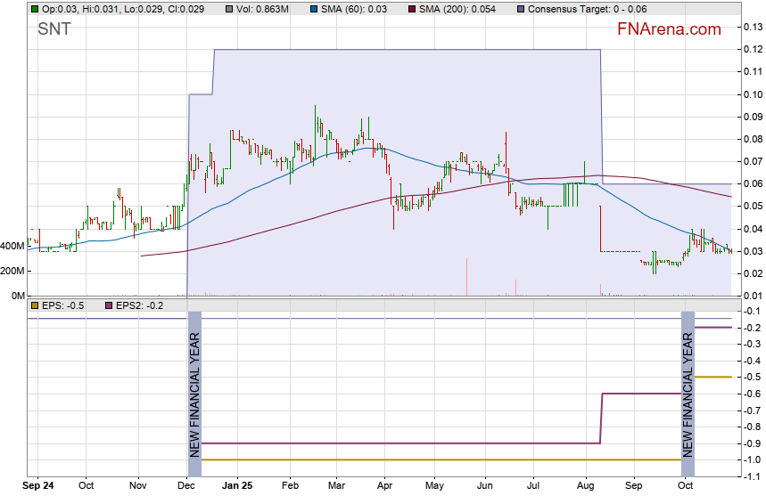Screen dimensions: 766x504
Task: Select the October NEW FINANCIAL YEAR marker
Action: [688, 385]
